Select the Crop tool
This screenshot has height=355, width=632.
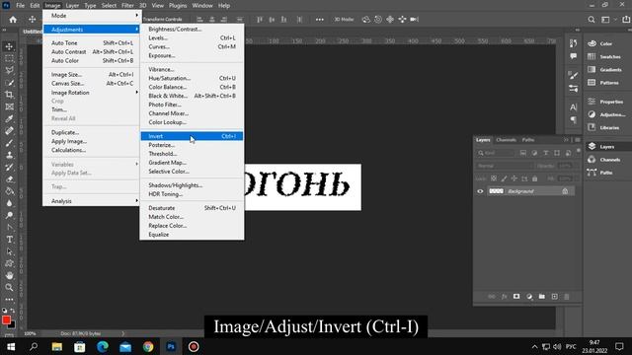9,95
